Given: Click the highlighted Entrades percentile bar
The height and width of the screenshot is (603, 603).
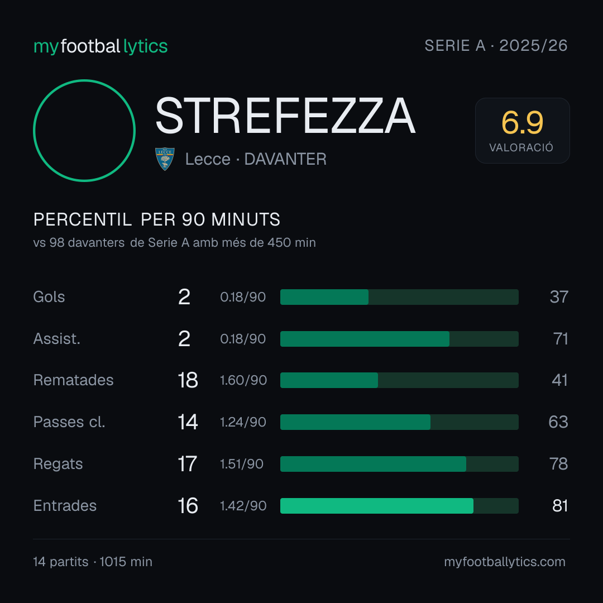Looking at the screenshot, I should click(399, 506).
